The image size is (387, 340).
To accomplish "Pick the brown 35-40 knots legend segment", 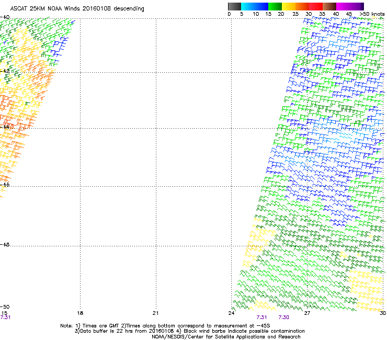I will (329, 6).
